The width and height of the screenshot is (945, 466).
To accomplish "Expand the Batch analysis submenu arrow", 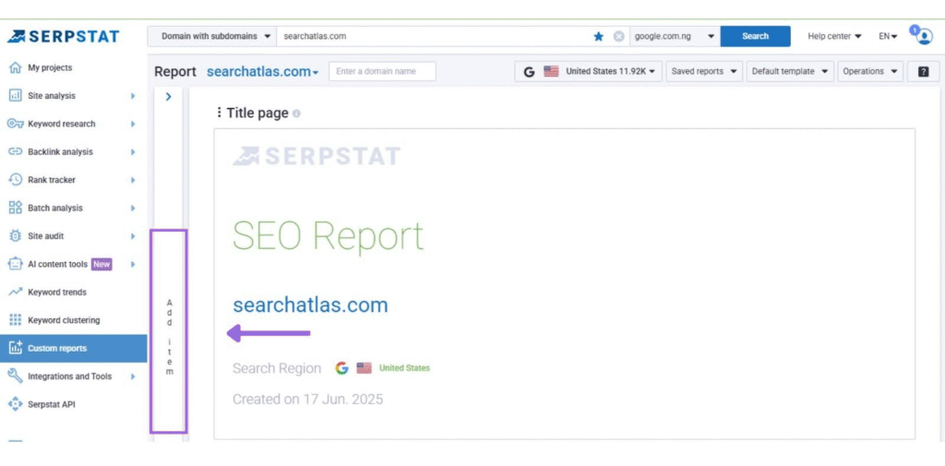I will (133, 208).
